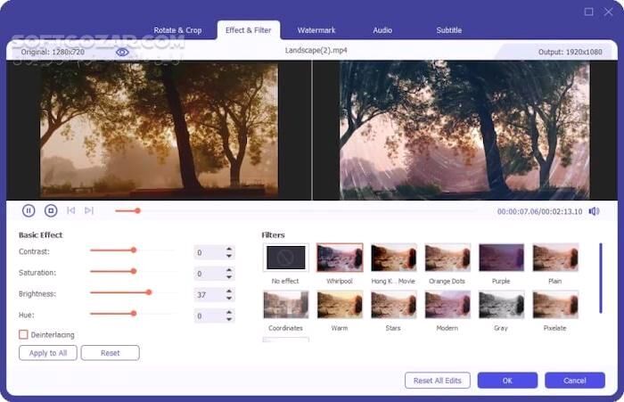The image size is (624, 402).
Task: Apply the Coordinates filter
Action: pos(286,305)
